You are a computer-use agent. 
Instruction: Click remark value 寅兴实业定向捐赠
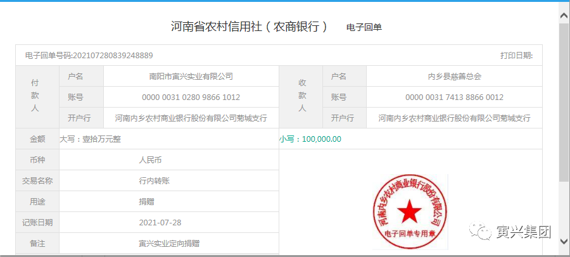pyautogui.click(x=169, y=244)
